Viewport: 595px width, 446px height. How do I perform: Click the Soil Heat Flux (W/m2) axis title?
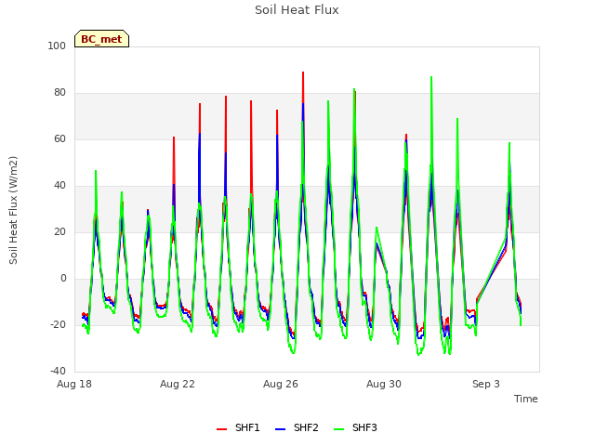[13, 210]
